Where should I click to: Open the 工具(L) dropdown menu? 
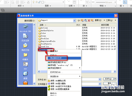[111, 20]
